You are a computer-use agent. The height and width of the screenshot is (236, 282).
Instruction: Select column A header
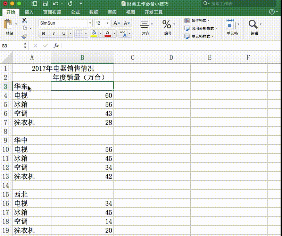tap(32, 58)
